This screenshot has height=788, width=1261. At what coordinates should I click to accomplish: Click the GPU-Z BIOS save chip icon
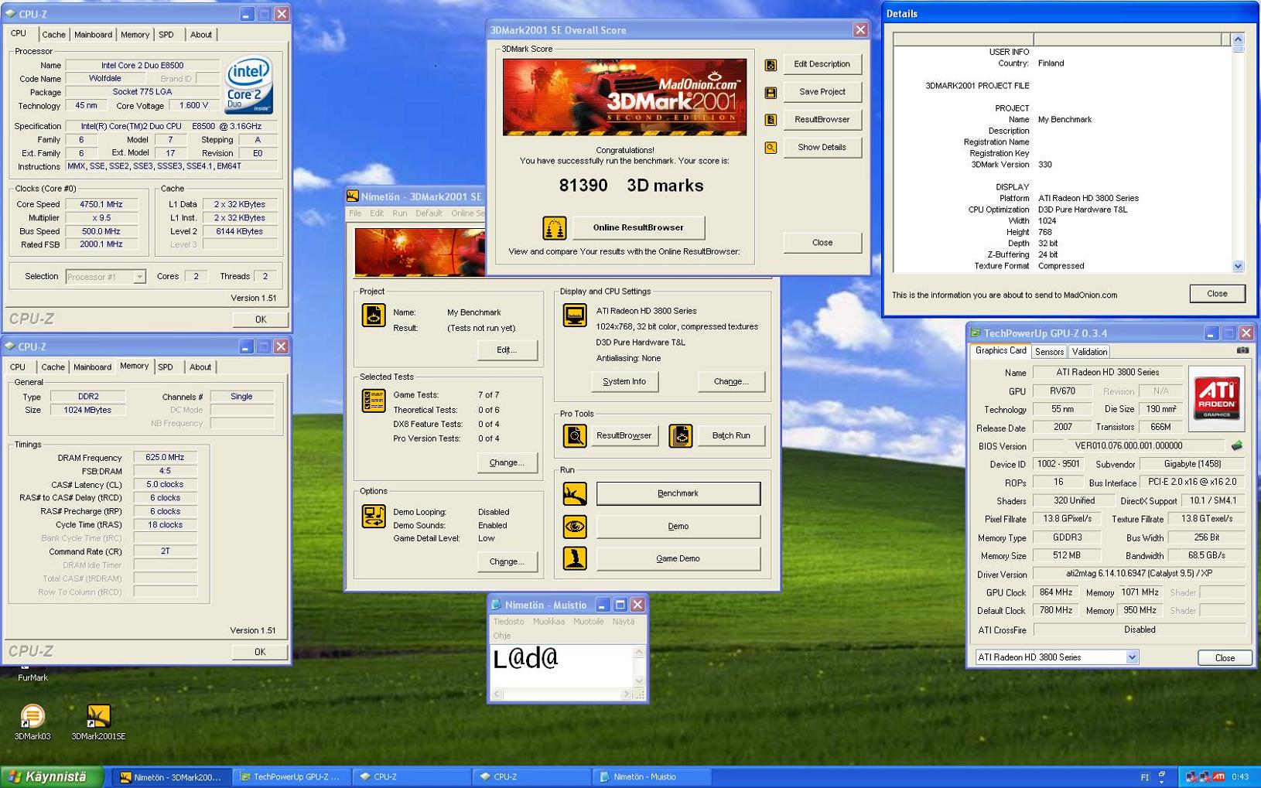point(1237,445)
